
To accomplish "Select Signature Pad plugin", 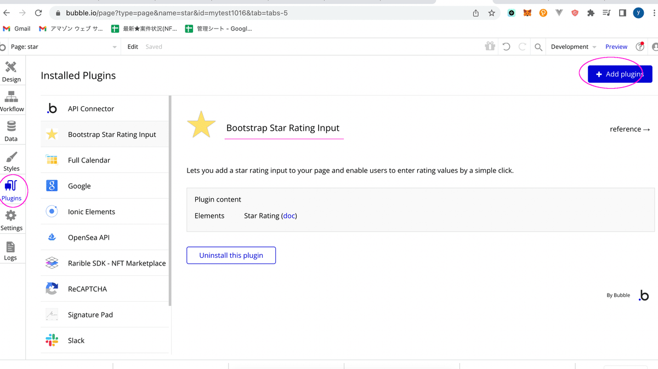I will (105, 314).
